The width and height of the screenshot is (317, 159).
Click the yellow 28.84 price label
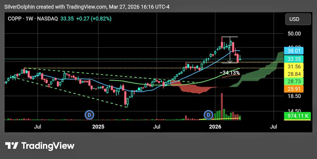(294, 74)
